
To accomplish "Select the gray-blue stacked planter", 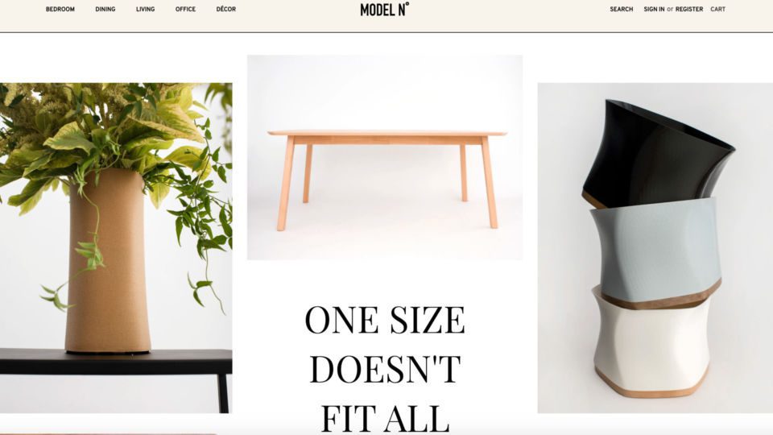I will pos(655,251).
